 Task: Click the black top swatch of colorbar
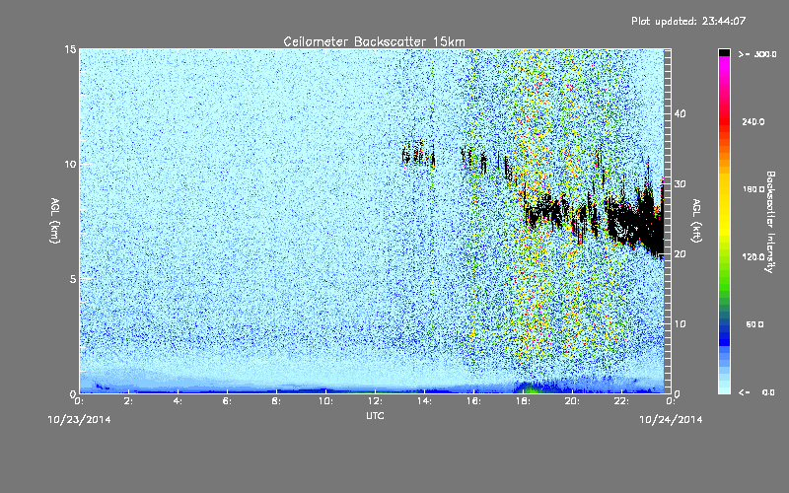[x=724, y=52]
